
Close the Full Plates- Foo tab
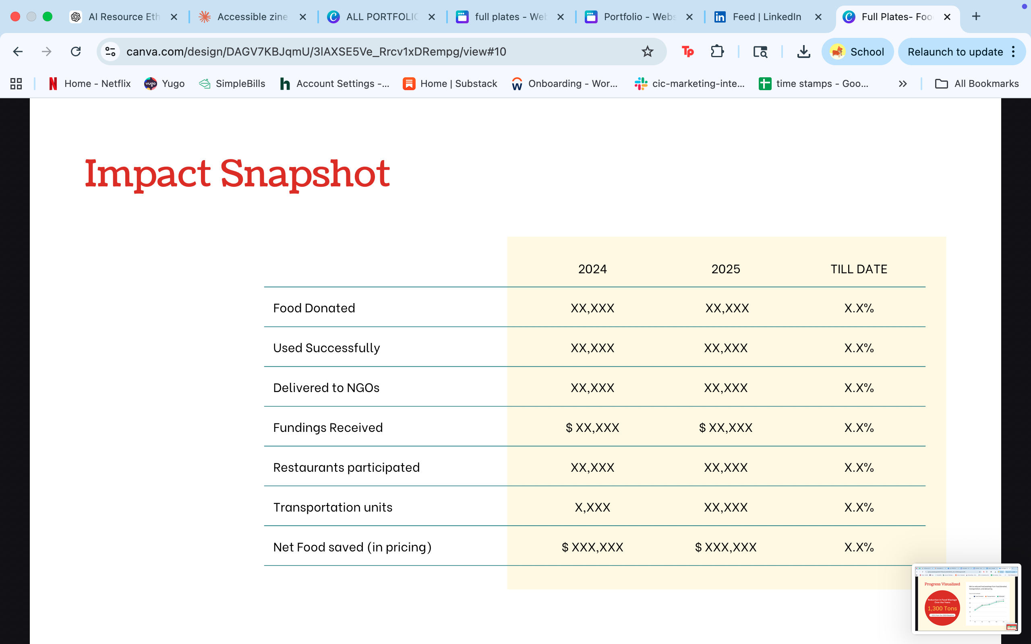tap(947, 17)
